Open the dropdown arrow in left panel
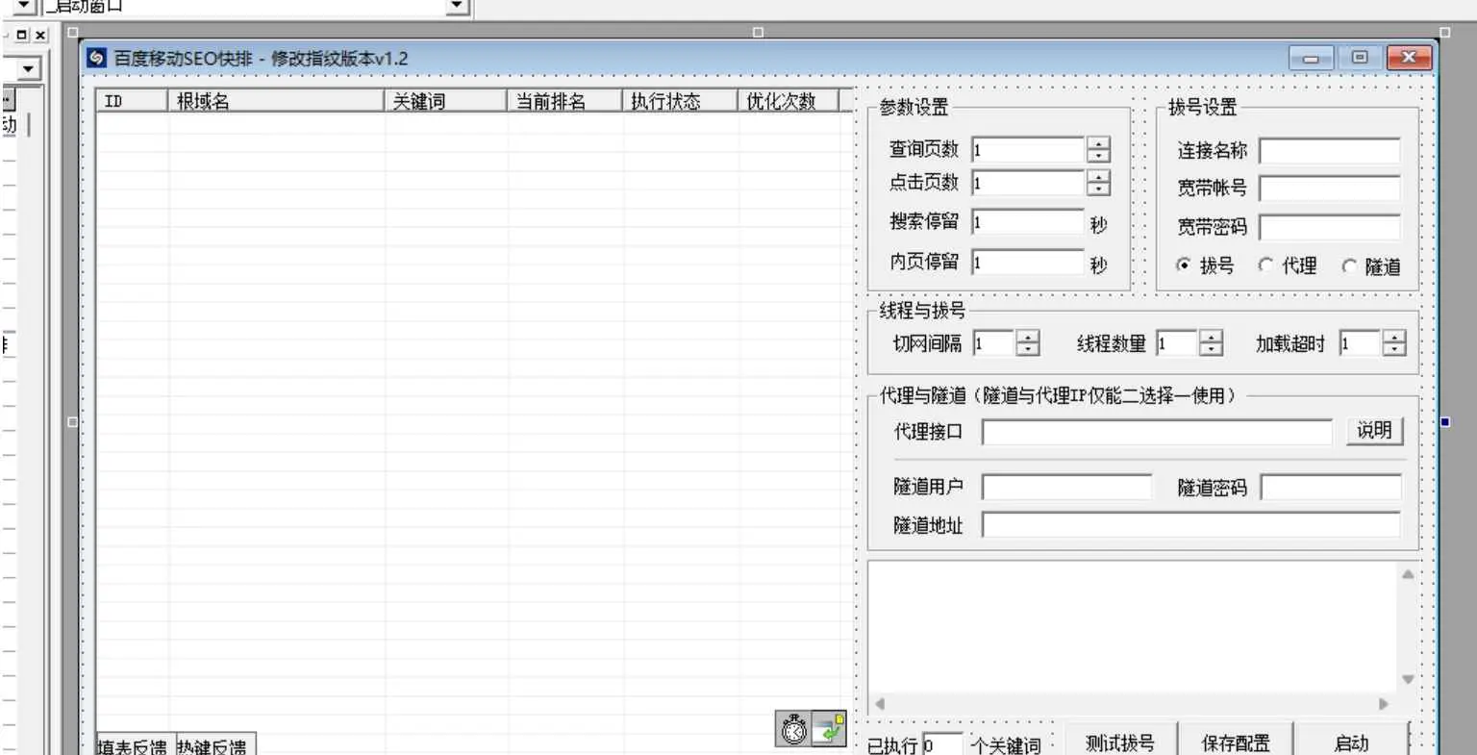Image resolution: width=1477 pixels, height=755 pixels. click(28, 69)
